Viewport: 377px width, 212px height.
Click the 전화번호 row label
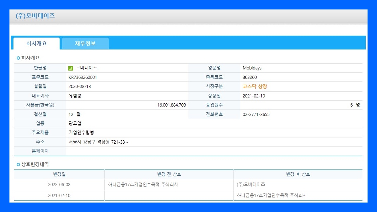click(x=214, y=115)
